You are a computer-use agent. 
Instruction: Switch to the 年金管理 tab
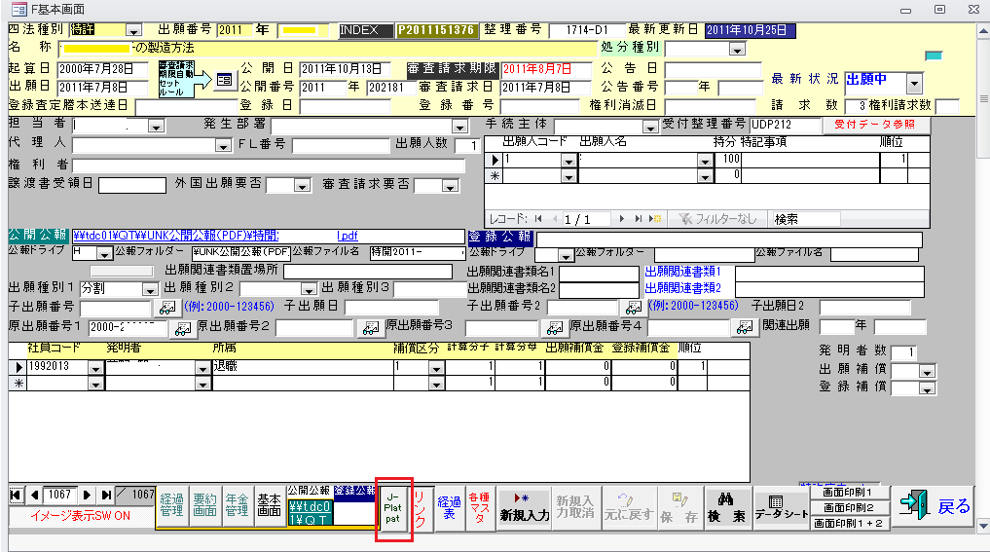pos(238,504)
